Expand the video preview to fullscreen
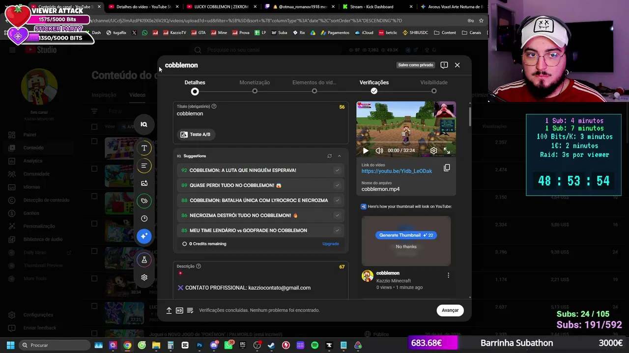This screenshot has height=353, width=629. coord(447,151)
